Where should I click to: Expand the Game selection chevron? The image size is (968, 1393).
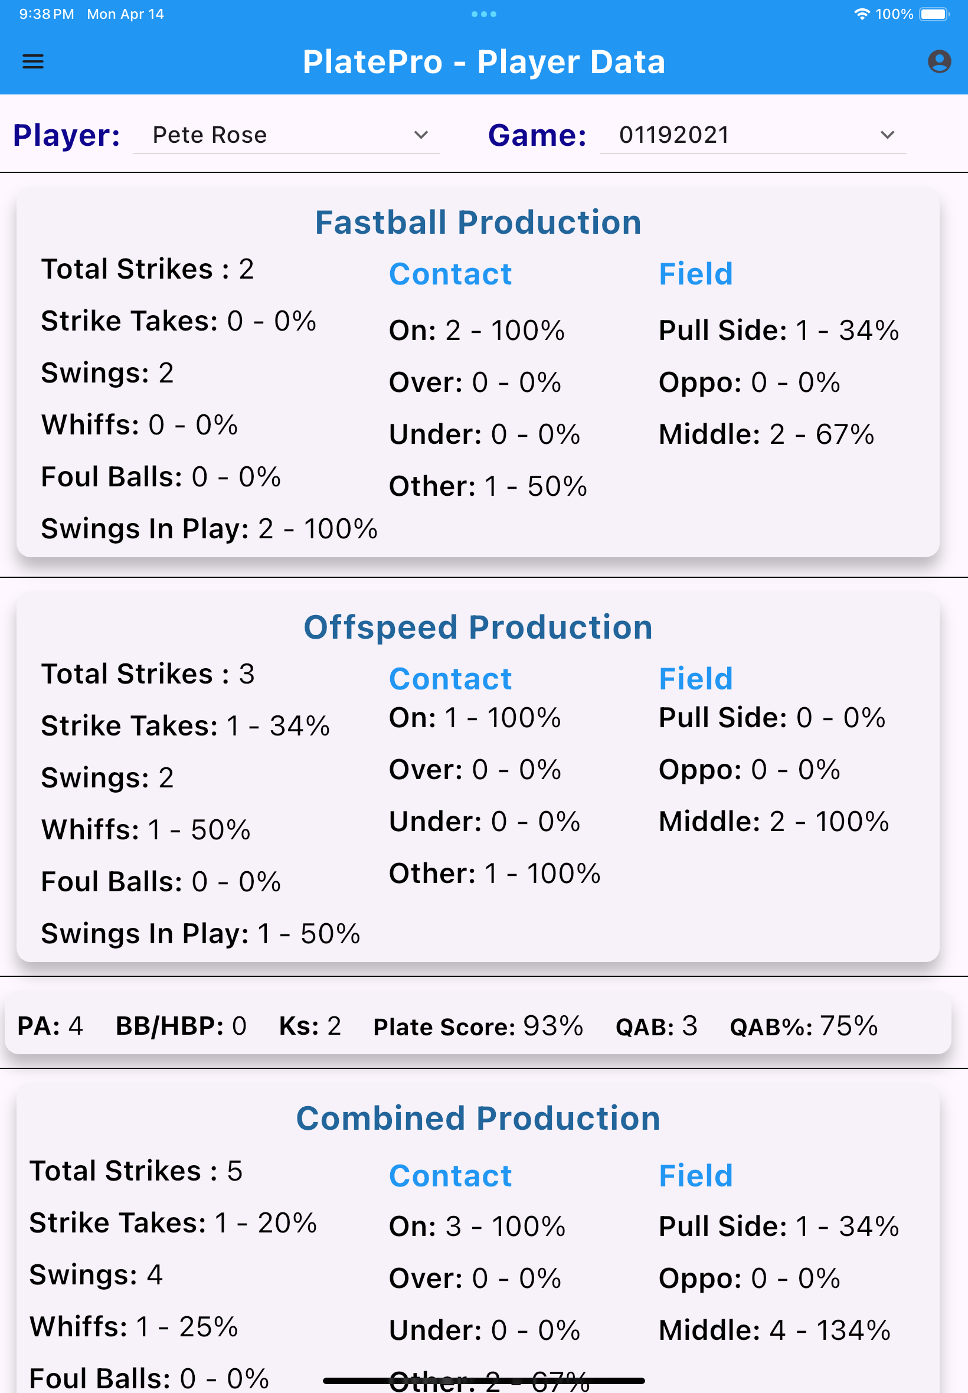(886, 136)
